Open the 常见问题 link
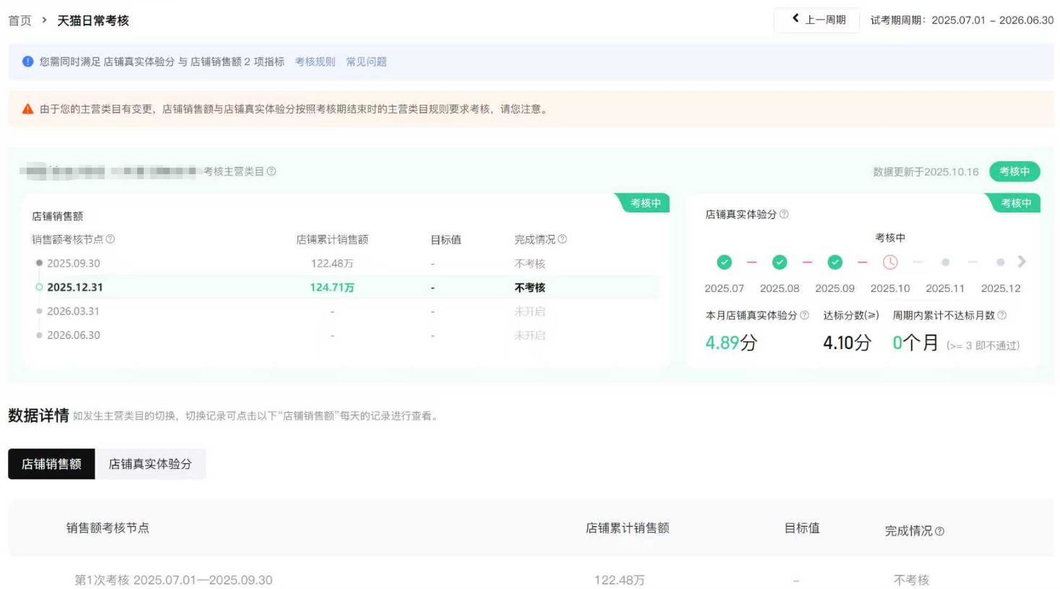Screen dimensions: 1060x589 366,61
